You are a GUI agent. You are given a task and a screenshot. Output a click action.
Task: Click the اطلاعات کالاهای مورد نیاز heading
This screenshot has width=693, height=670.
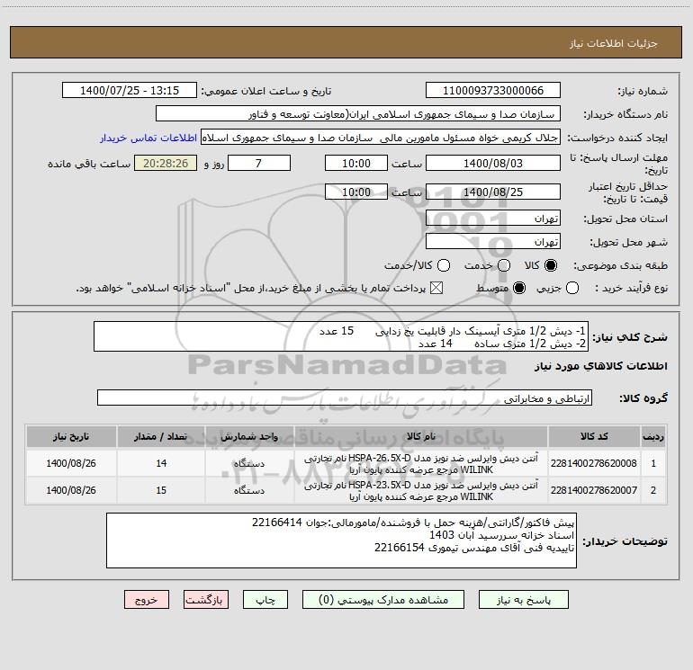coord(600,366)
